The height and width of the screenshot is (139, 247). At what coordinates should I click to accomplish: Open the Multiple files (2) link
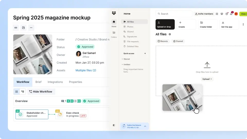86,70
